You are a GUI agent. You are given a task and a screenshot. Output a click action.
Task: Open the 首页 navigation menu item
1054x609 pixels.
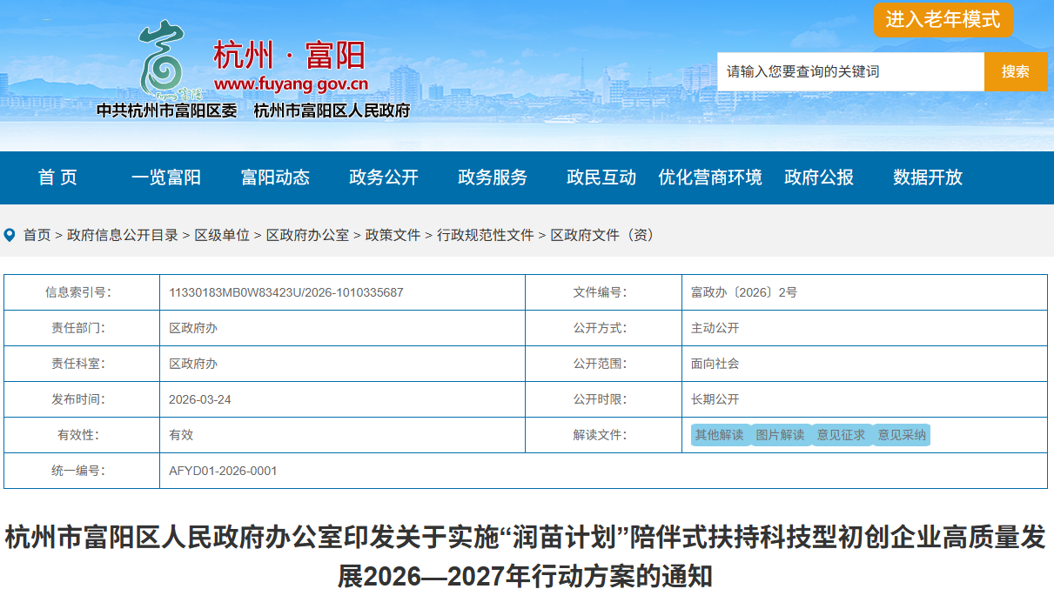coord(57,177)
